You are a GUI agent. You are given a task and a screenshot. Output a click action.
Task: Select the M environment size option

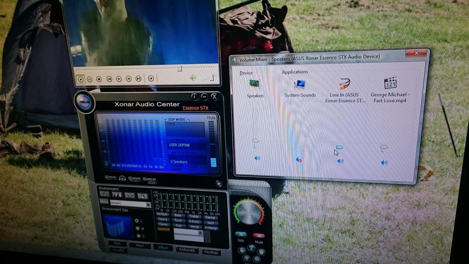[x=137, y=228]
